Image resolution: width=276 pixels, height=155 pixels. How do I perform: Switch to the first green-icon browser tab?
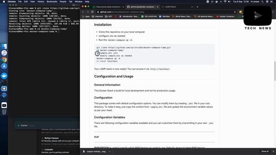108,7
